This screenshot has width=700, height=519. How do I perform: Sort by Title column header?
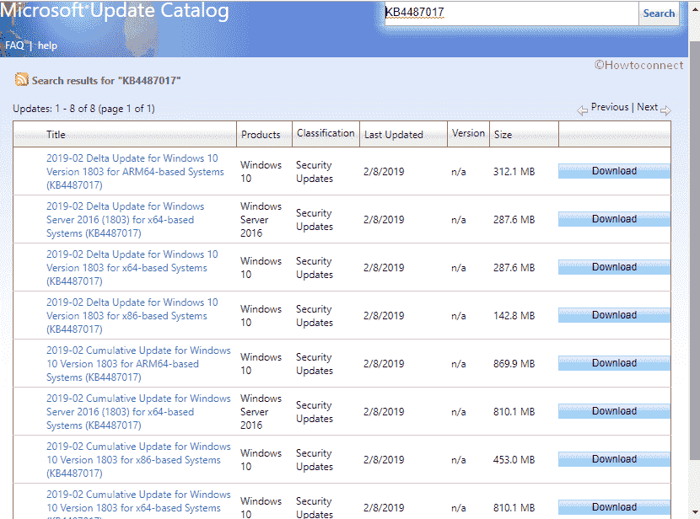click(x=56, y=134)
